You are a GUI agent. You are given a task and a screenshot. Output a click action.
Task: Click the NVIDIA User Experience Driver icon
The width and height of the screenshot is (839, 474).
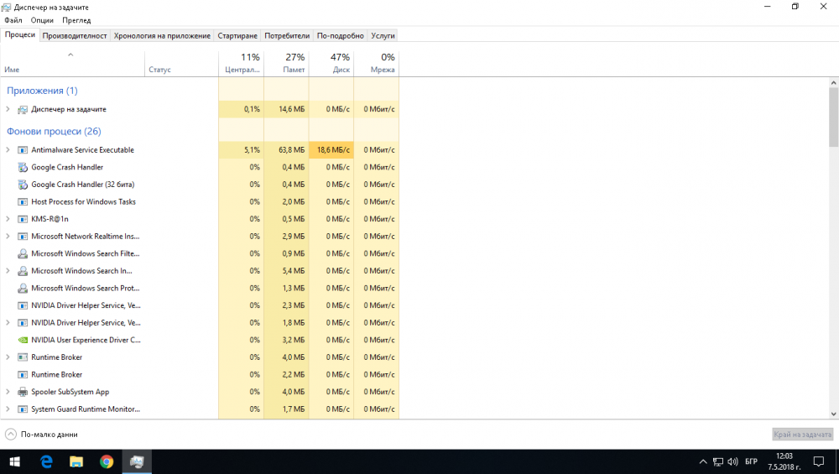point(23,340)
